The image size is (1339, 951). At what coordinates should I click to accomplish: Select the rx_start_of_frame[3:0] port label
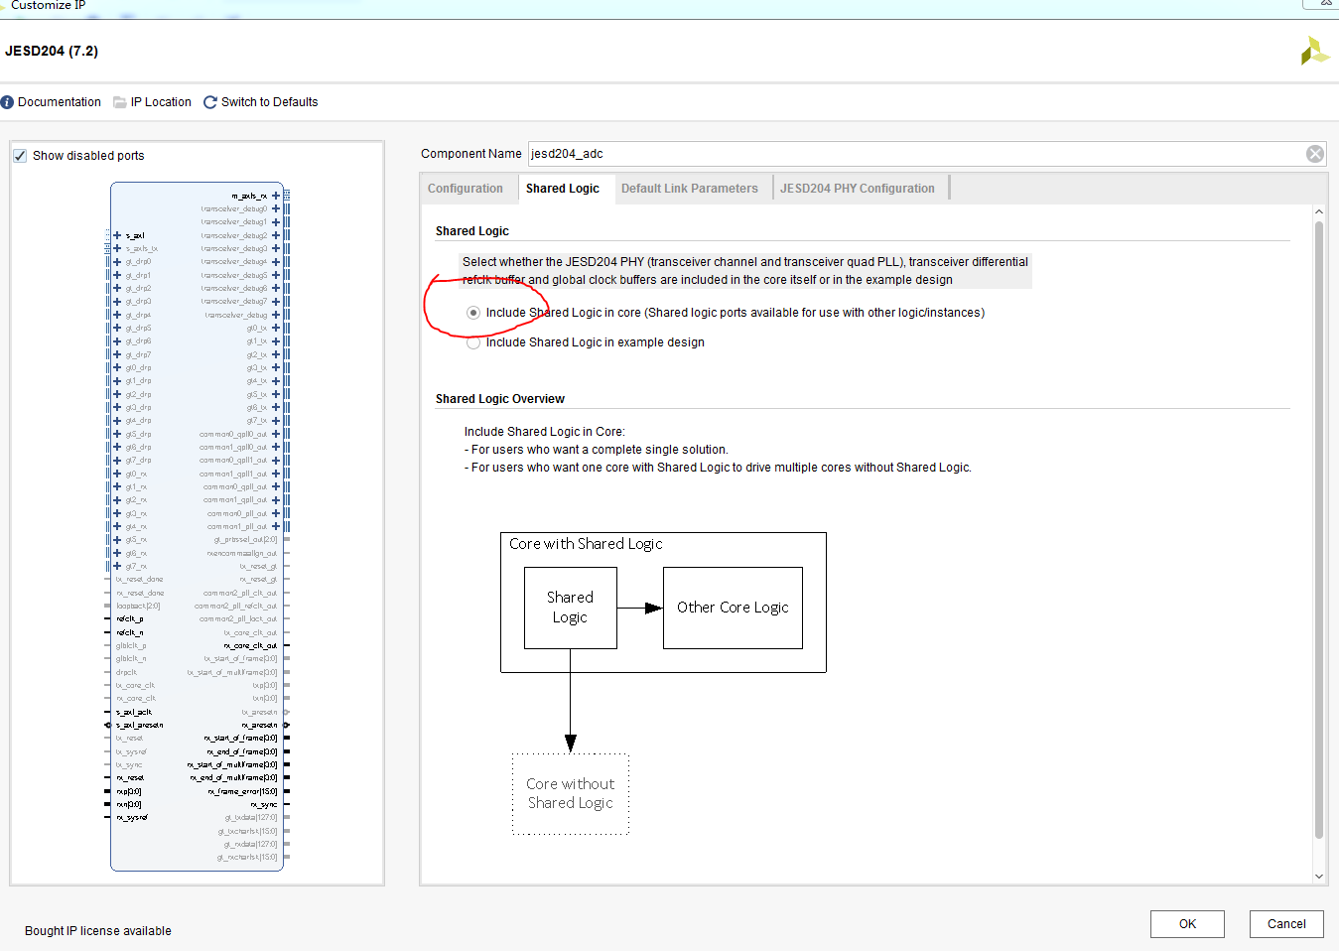coord(241,739)
